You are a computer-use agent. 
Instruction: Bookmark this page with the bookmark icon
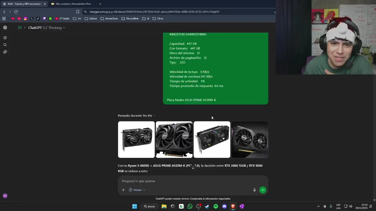pyautogui.click(x=78, y=12)
